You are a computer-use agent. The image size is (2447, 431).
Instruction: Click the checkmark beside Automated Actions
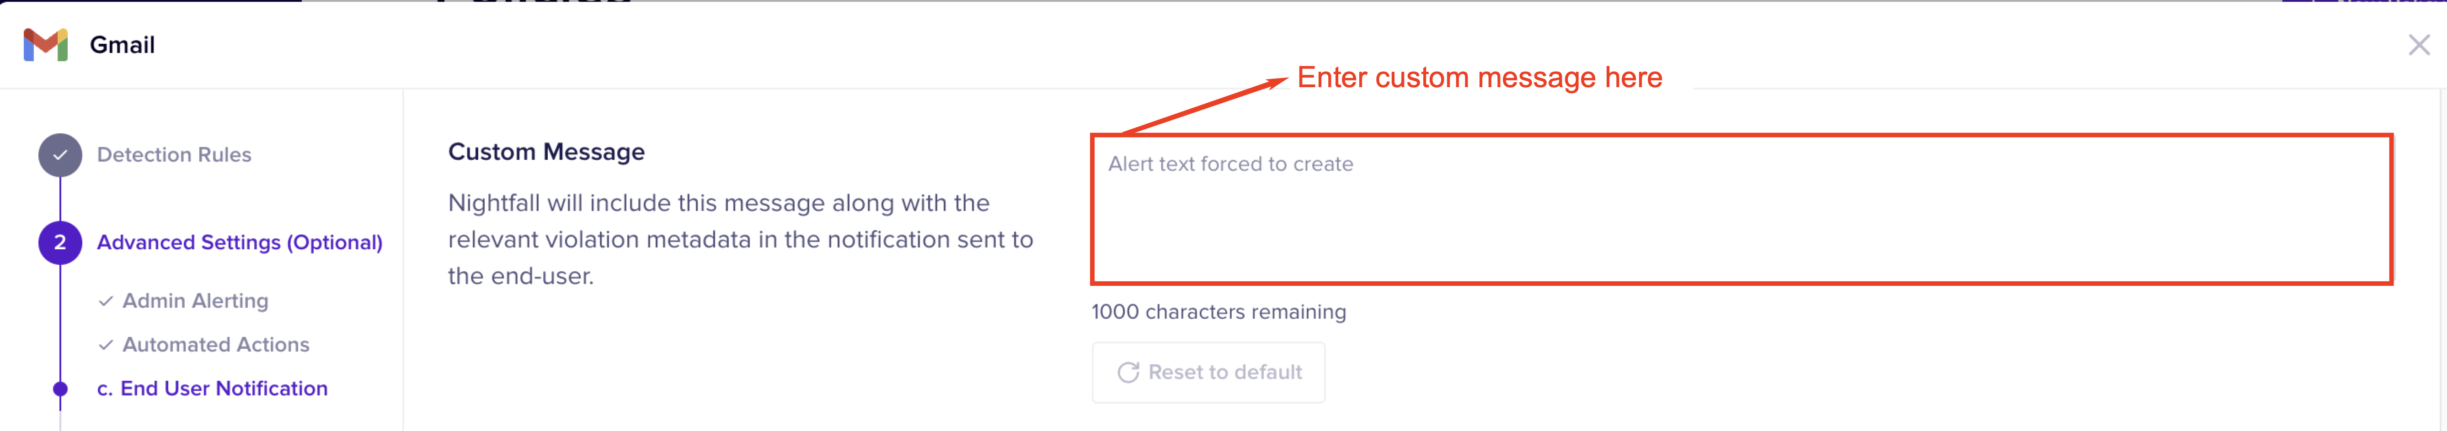[x=106, y=345]
